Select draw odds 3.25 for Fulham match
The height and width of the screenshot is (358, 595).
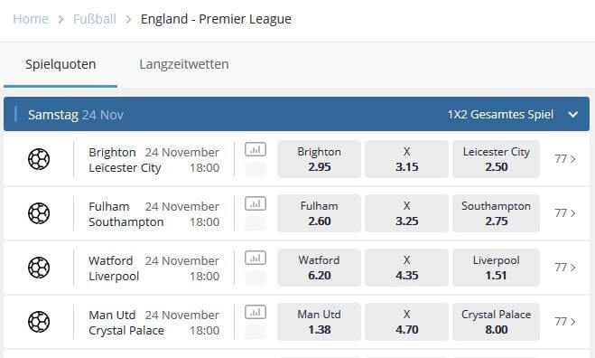[x=406, y=213]
